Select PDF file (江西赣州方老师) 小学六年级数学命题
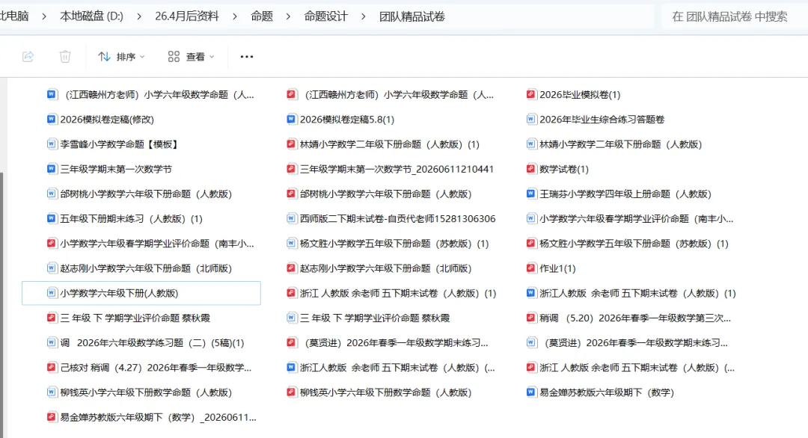The image size is (808, 438). point(390,95)
